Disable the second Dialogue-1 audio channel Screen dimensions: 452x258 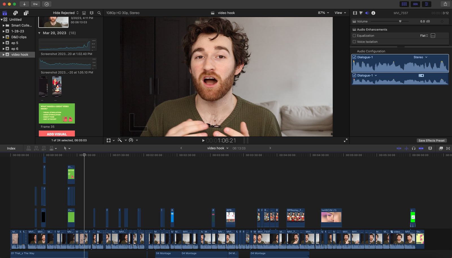354,75
